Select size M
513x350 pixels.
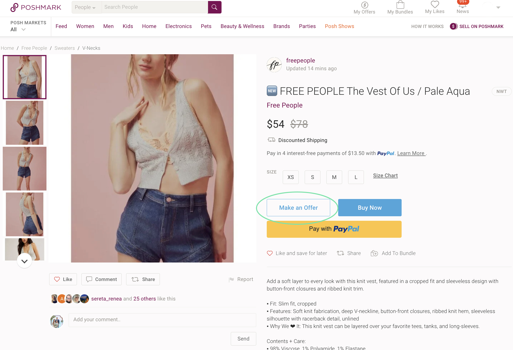(334, 177)
